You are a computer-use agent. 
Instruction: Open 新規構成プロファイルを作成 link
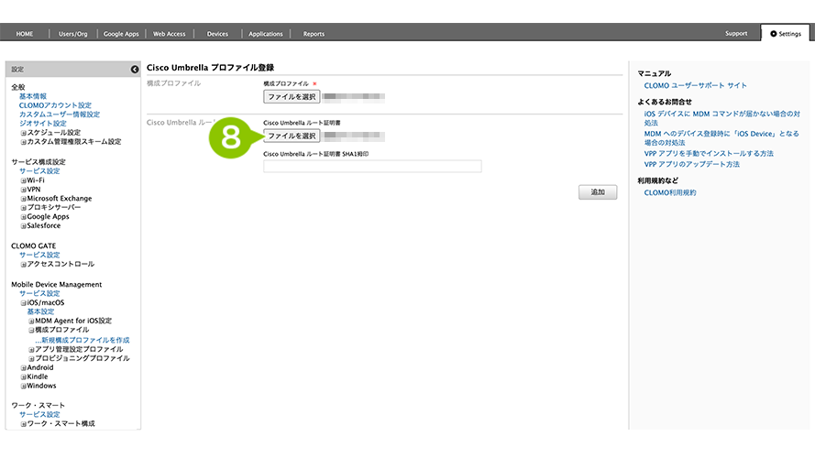(x=83, y=340)
